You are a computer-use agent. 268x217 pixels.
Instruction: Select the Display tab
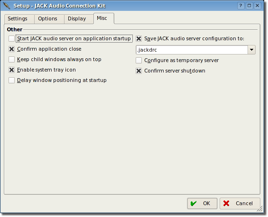79,18
